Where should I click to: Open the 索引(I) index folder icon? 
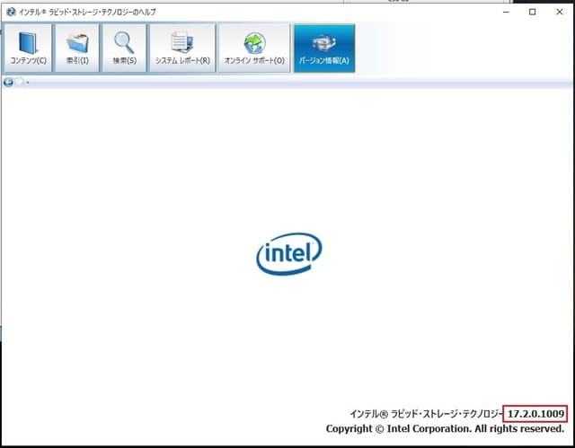pyautogui.click(x=77, y=48)
